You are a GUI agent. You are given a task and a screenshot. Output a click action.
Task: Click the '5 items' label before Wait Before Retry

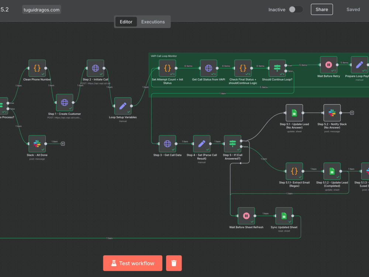click(303, 65)
